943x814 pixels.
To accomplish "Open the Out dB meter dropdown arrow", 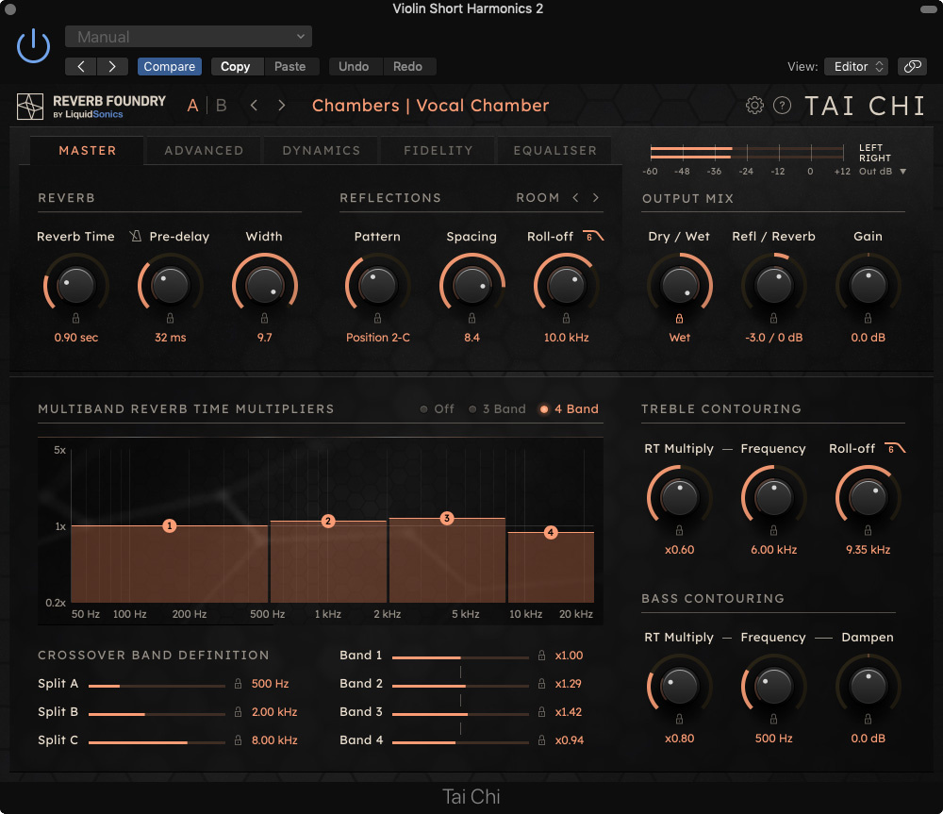I will 902,172.
